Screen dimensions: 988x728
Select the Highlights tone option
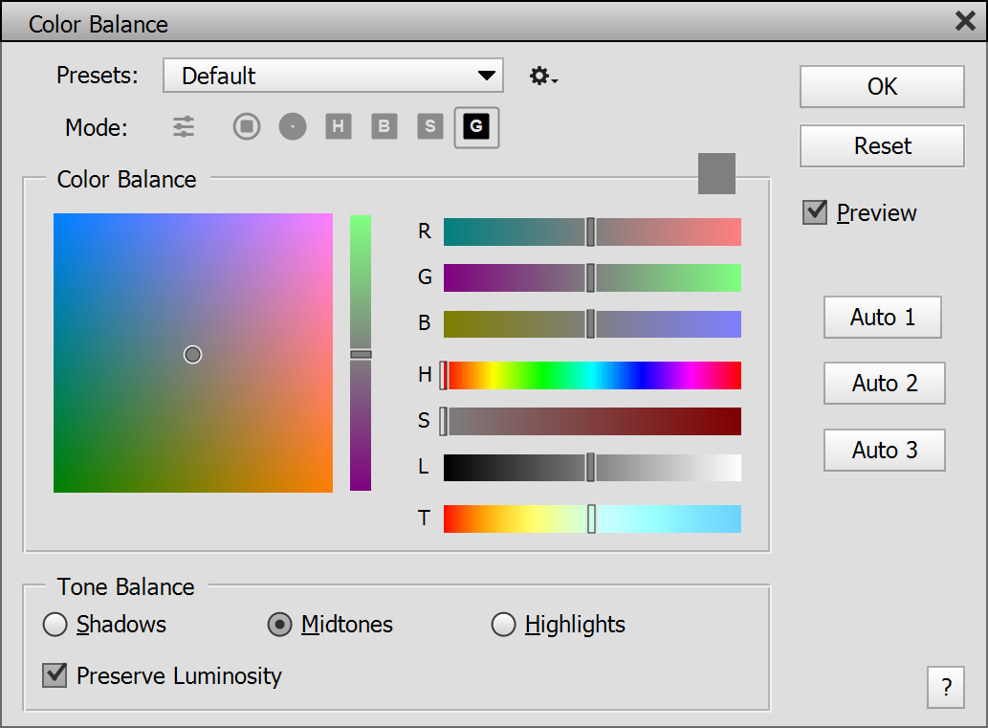[503, 625]
